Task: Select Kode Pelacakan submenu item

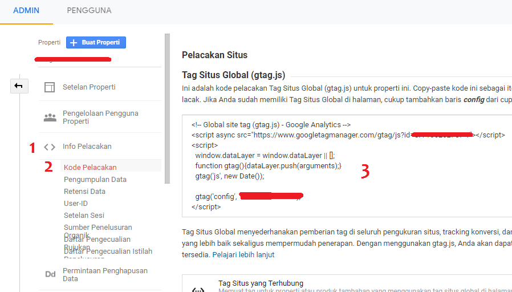Action: click(90, 167)
